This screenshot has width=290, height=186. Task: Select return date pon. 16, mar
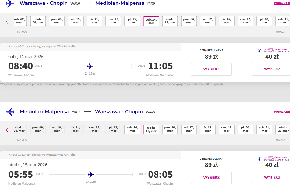point(170,129)
